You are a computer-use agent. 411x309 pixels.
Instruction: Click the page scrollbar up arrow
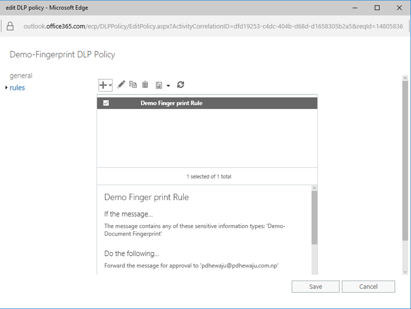tap(405, 78)
